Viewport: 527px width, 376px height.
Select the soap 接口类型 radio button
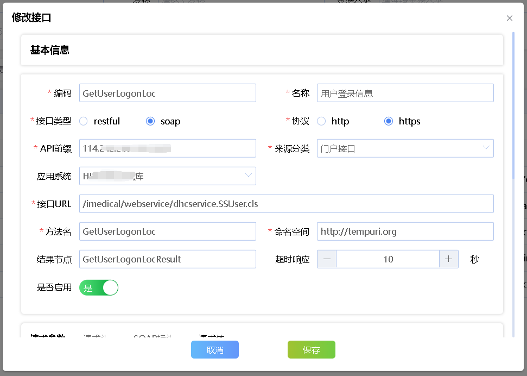150,121
